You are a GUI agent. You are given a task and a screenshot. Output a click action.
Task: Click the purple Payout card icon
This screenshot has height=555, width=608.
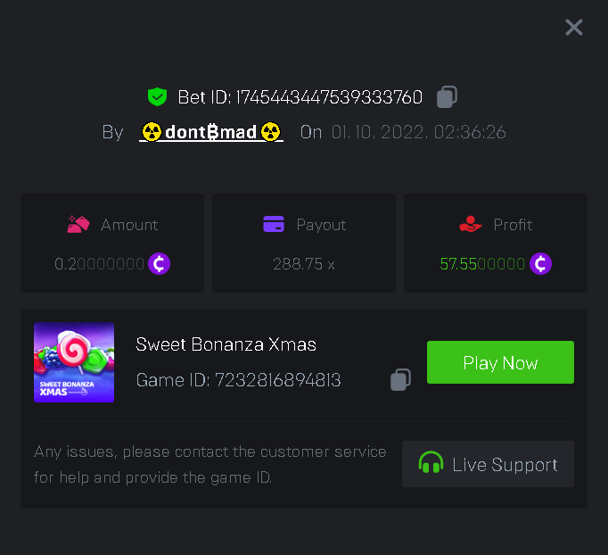[274, 225]
